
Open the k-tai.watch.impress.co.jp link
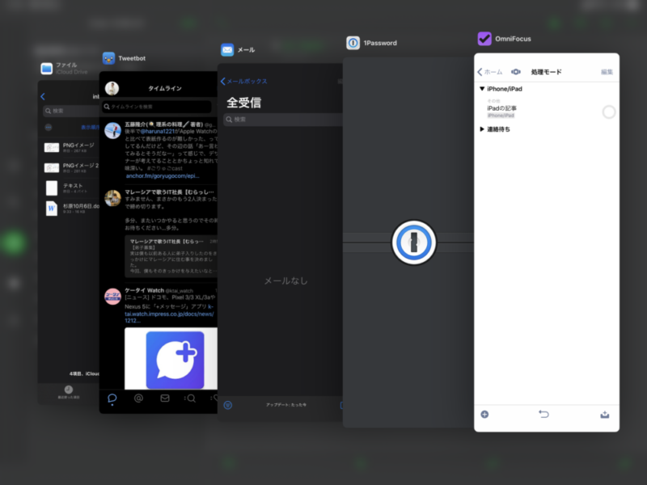(x=169, y=314)
